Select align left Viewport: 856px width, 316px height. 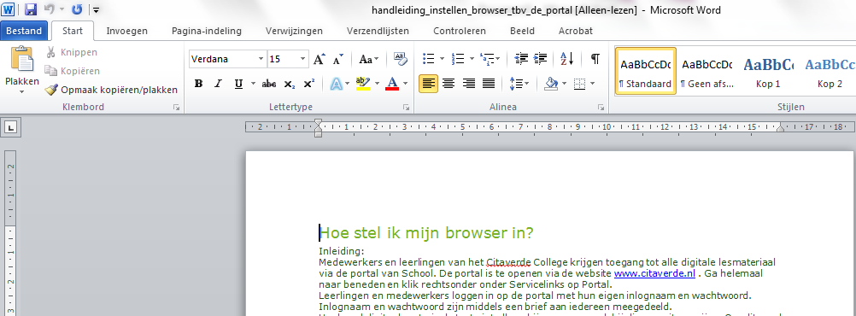click(429, 84)
